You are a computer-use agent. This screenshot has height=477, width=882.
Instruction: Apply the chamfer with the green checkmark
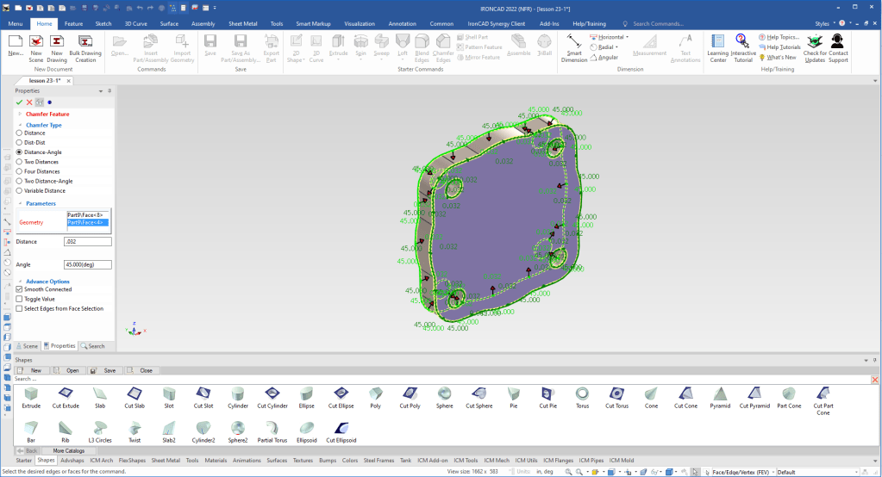point(19,102)
